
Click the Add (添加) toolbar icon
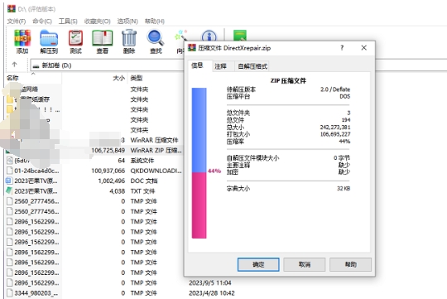[22, 41]
